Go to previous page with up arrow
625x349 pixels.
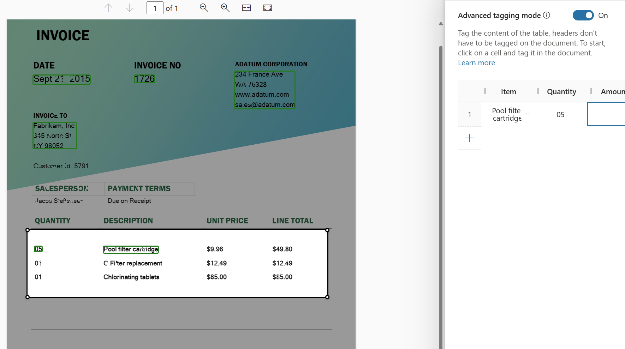108,8
